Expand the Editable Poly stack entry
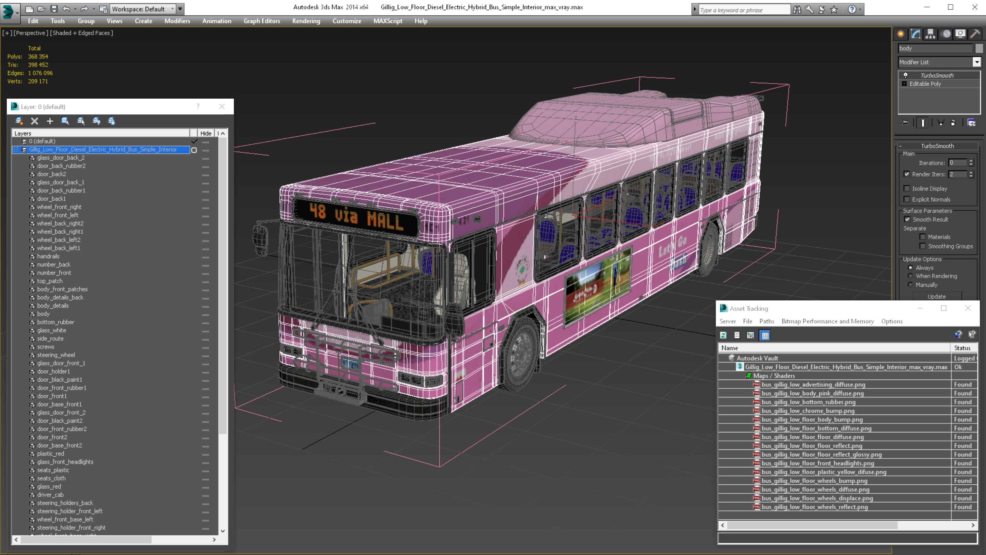The height and width of the screenshot is (555, 986). pyautogui.click(x=905, y=84)
